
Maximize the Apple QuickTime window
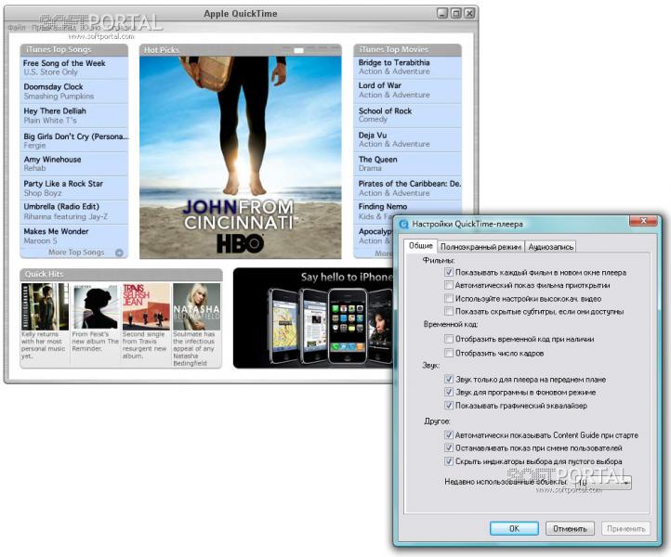(x=456, y=13)
